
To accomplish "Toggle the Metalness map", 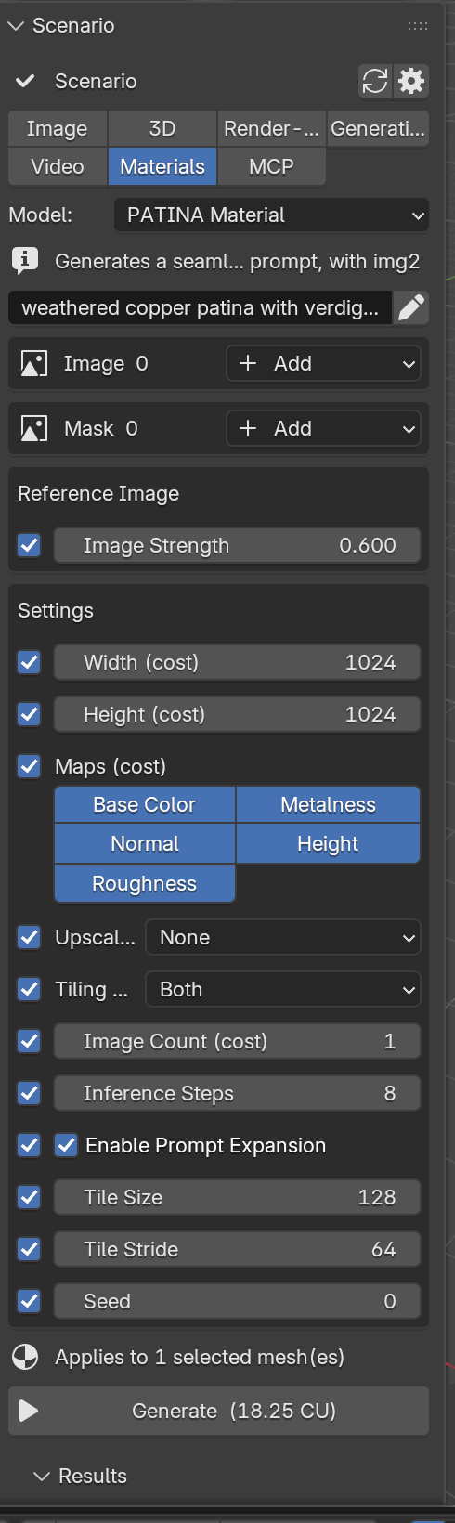I will pyautogui.click(x=329, y=804).
